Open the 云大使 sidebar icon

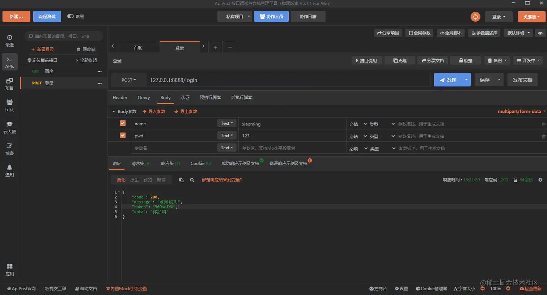[x=9, y=127]
